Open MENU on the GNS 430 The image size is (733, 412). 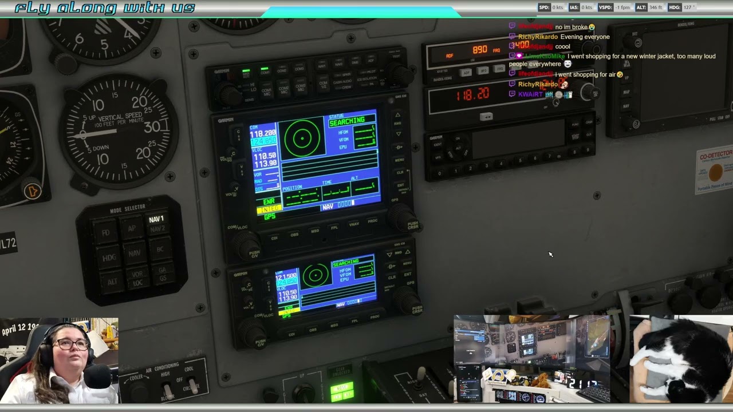pyautogui.click(x=407, y=263)
